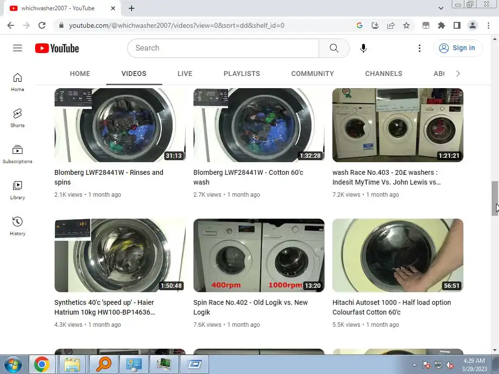
Task: Click title Blomberg LWF28441W - Rinses and spins
Action: tap(109, 177)
